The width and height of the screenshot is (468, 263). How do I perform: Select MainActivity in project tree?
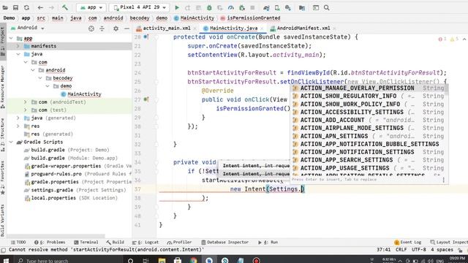(x=80, y=94)
